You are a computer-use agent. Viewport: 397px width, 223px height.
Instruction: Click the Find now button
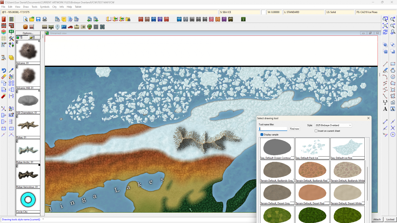(x=295, y=129)
